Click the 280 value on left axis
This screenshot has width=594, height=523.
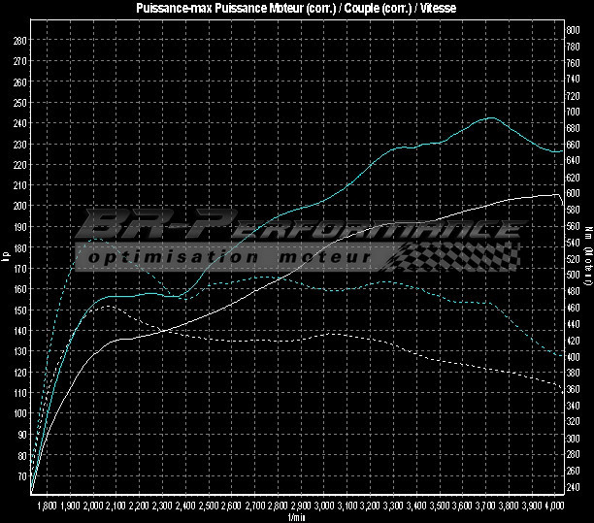20,41
